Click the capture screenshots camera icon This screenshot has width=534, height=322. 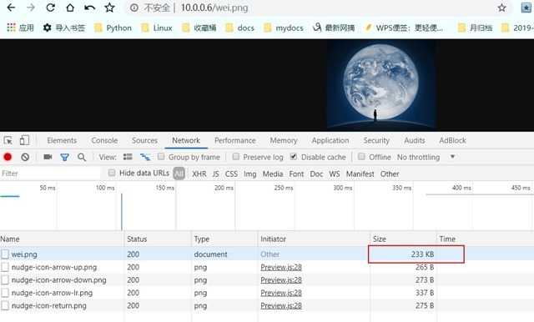[x=48, y=157]
